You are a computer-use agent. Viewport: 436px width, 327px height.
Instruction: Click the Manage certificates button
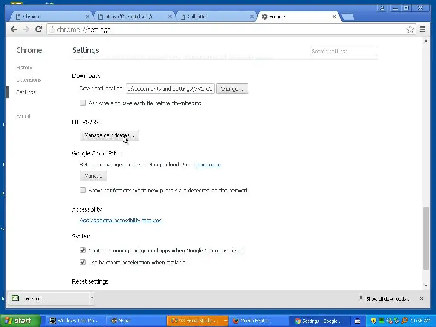coord(109,135)
